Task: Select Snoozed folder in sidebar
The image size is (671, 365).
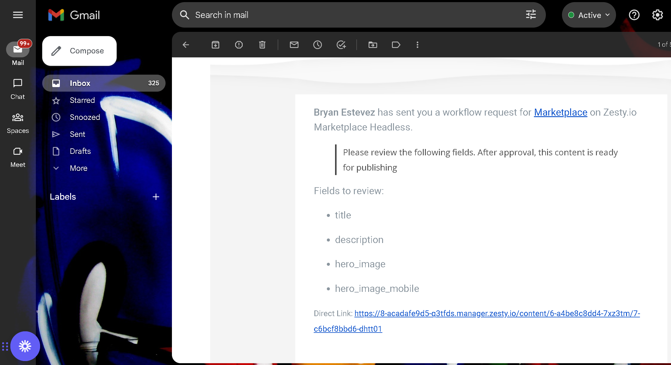Action: tap(85, 117)
